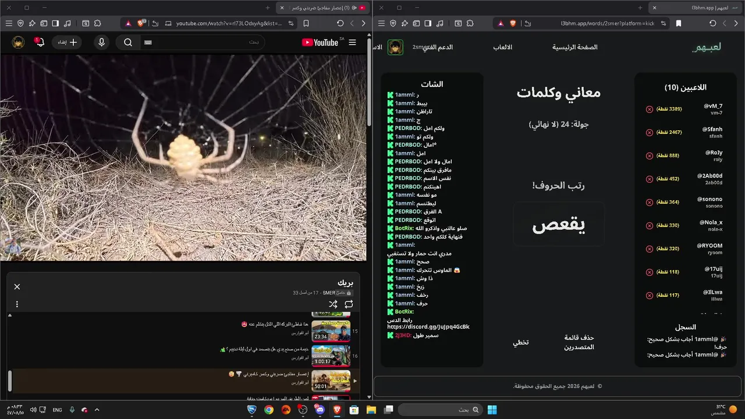Image resolution: width=745 pixels, height=419 pixels.
Task: Open Rocket League from the taskbar
Action: click(x=252, y=410)
